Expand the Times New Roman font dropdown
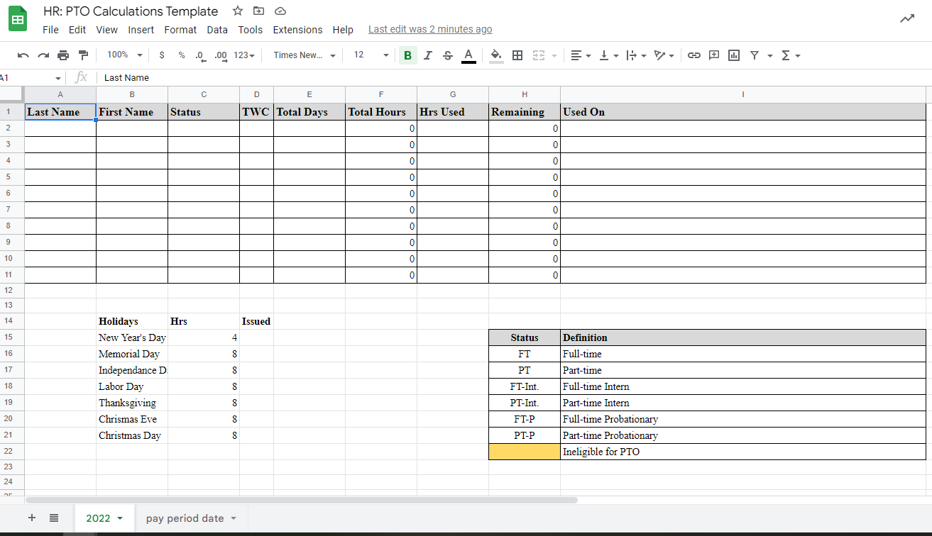The width and height of the screenshot is (932, 536). (305, 55)
